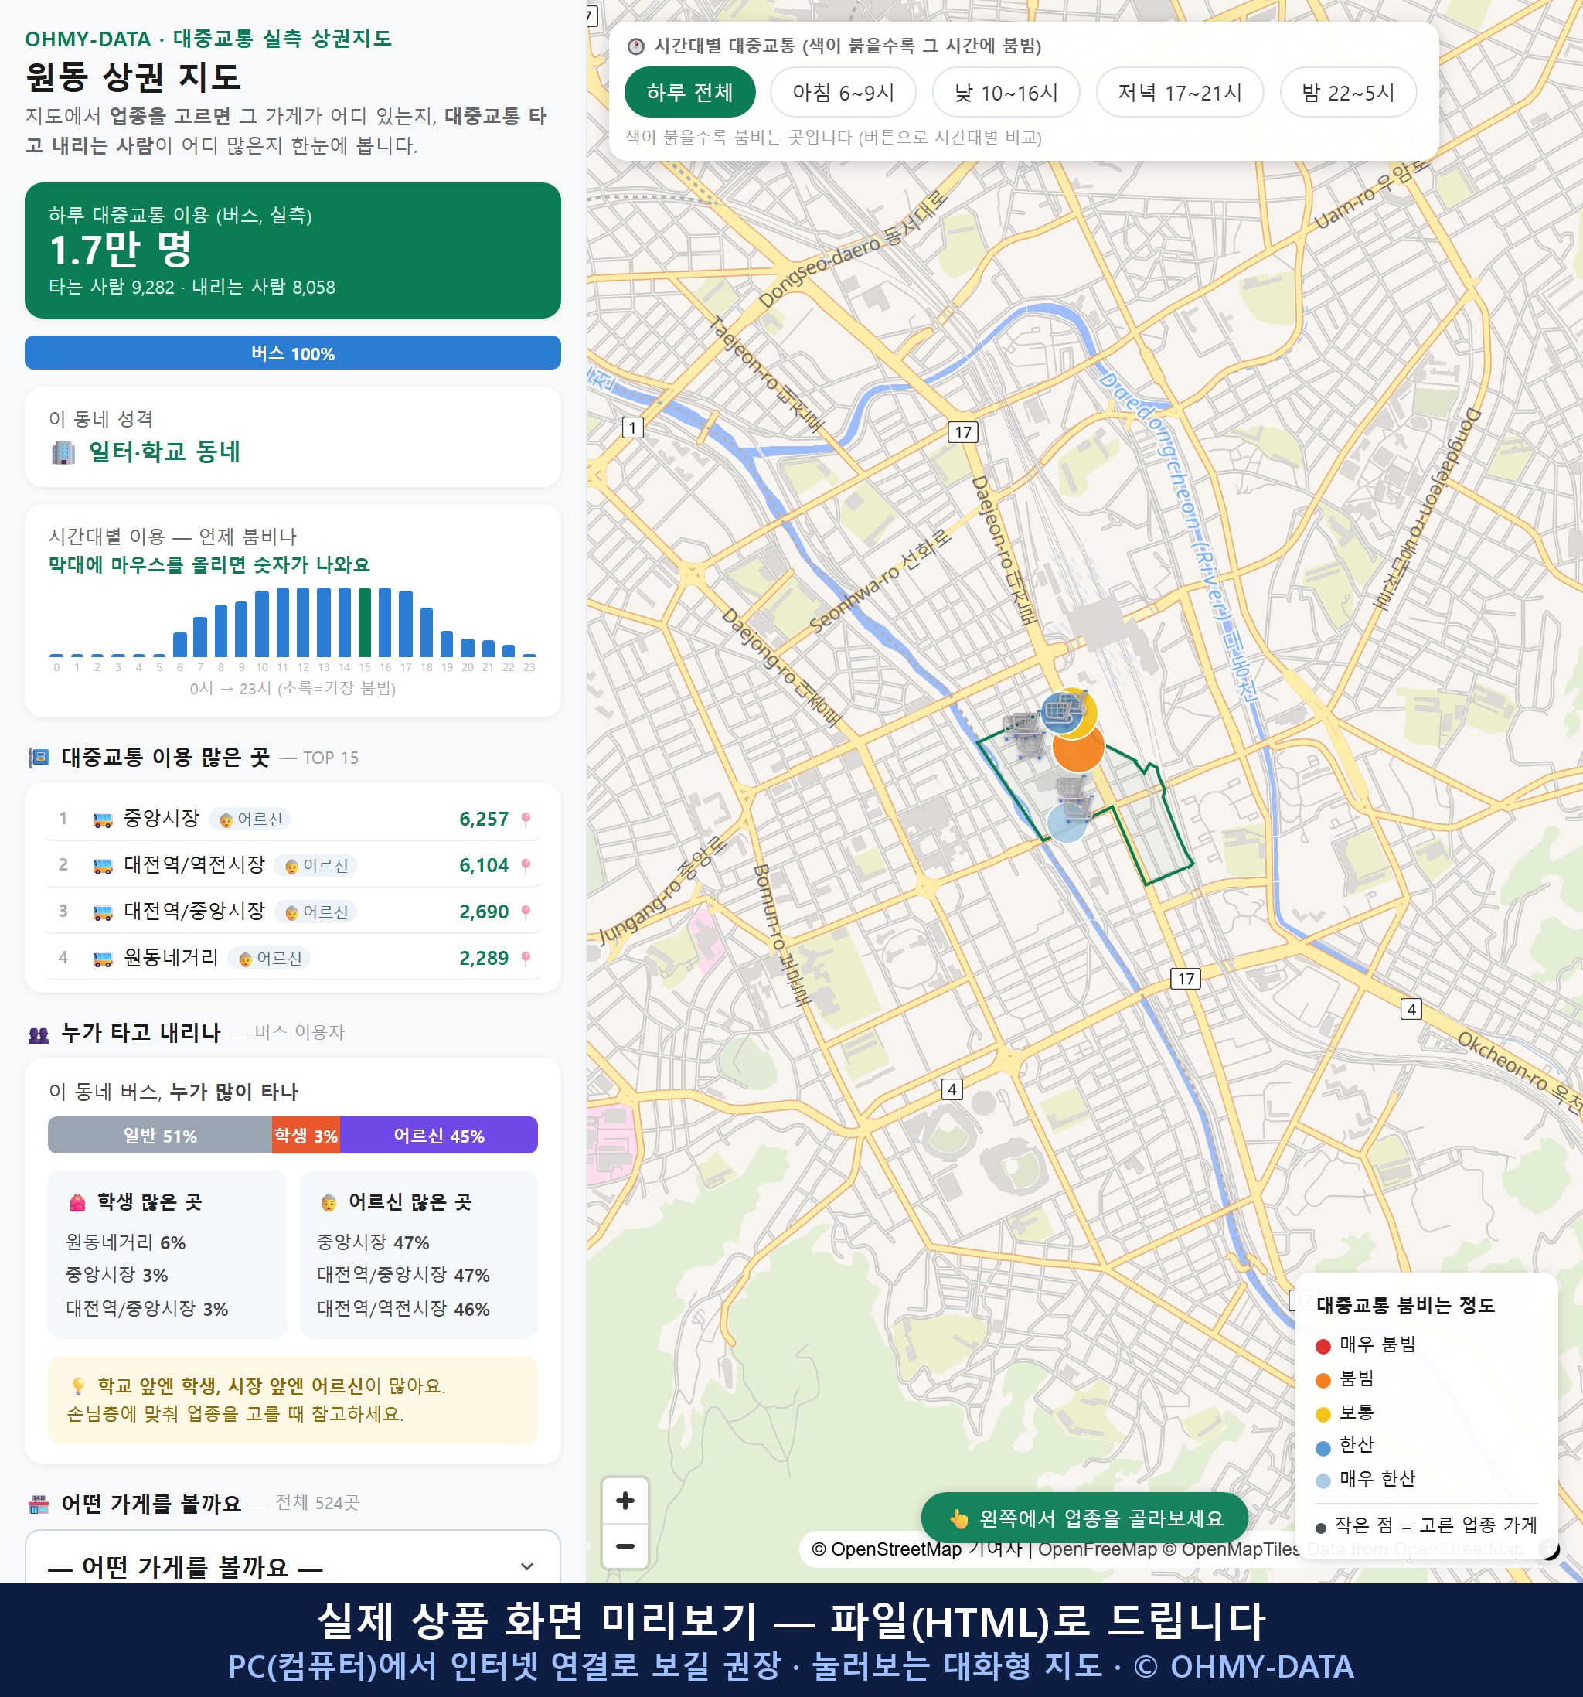The height and width of the screenshot is (1697, 1583).
Task: Click route 17 shield near Daejeon-ro
Action: [962, 432]
